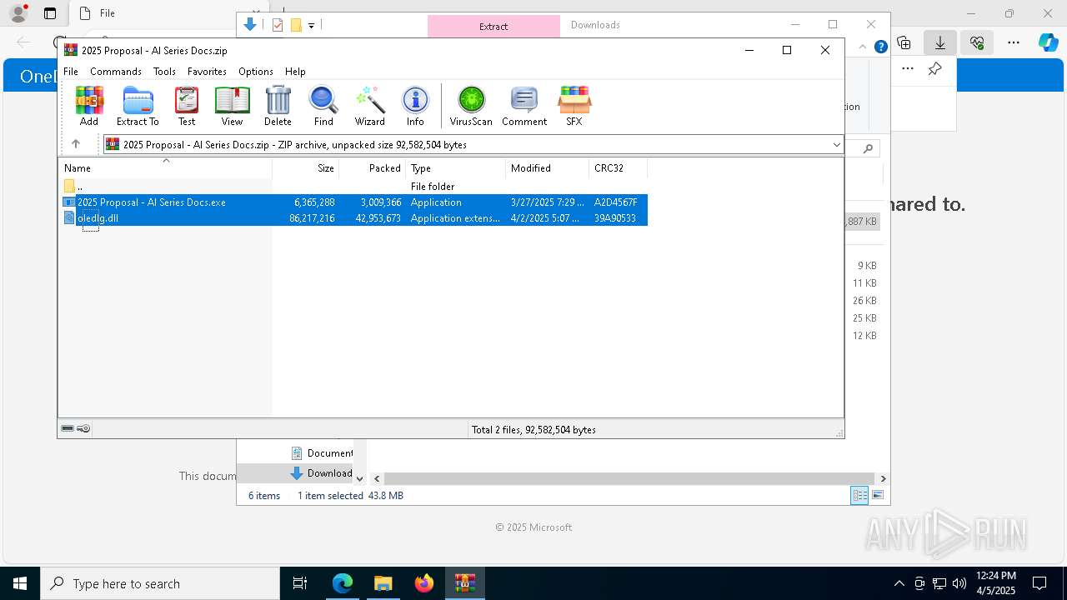This screenshot has height=600, width=1067.
Task: Launch the Wizard tool
Action: (369, 106)
